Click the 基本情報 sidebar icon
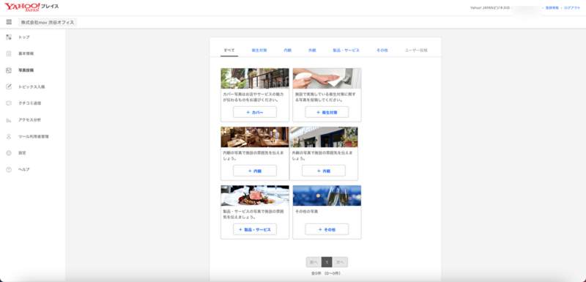Image resolution: width=586 pixels, height=282 pixels. (9, 53)
